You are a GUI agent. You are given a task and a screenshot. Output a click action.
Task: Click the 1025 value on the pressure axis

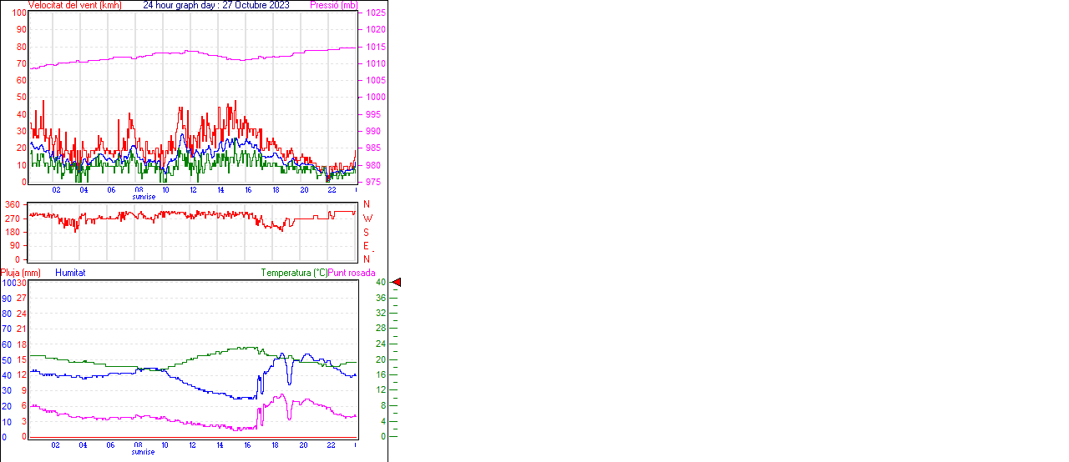pos(373,13)
